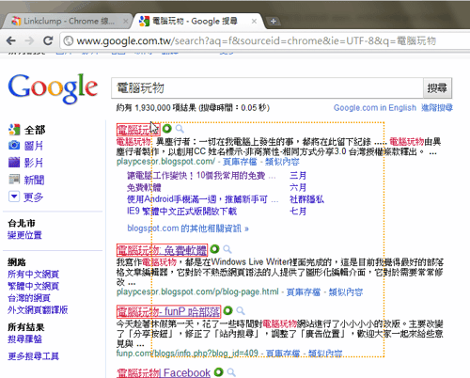Click 搜尋羅盤 in sidebar
This screenshot has width=470, height=378.
pos(24,339)
